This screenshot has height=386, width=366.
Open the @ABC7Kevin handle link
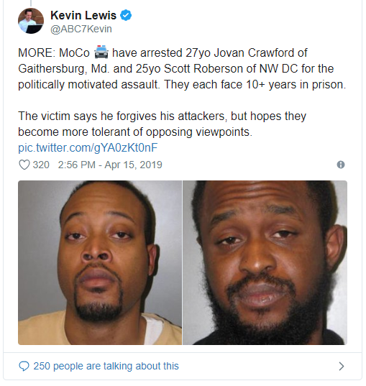coord(81,29)
